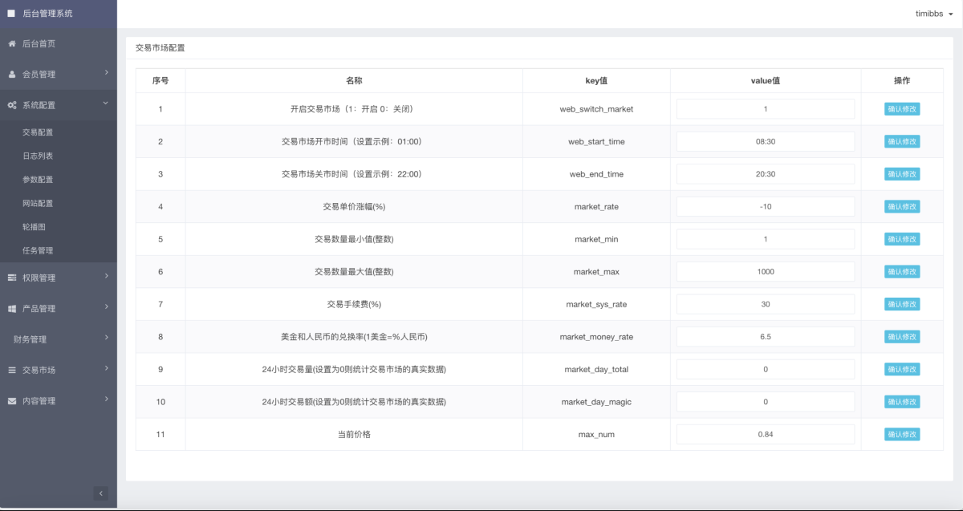The width and height of the screenshot is (963, 511).
Task: Click 确认修改 for market_day_total
Action: tap(902, 369)
